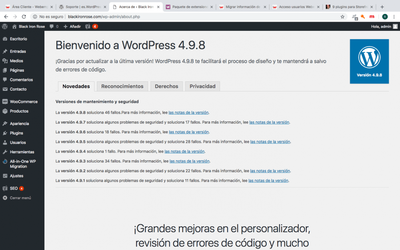Viewport: 400px width, 250px height.
Task: Click the Herramientas wrench icon
Action: click(x=5, y=152)
